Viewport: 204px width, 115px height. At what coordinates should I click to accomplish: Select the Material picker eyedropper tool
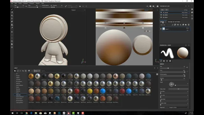[x=12, y=28]
